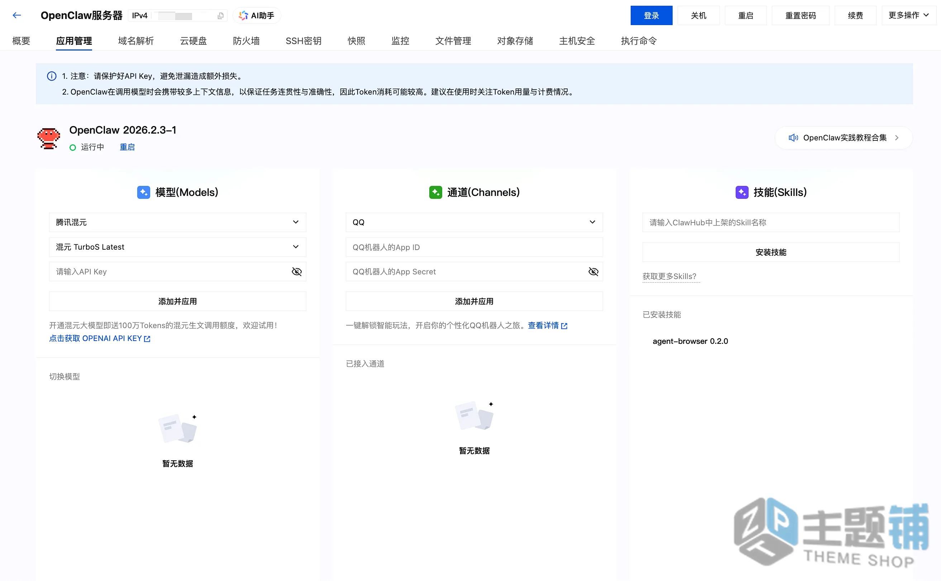This screenshot has width=941, height=581.
Task: Select the 应用管理 tab
Action: 74,41
